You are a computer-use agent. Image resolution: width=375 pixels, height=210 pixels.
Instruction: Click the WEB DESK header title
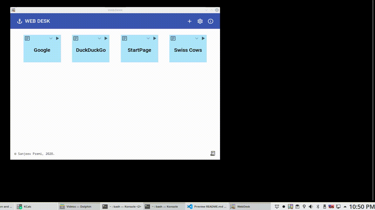coord(37,21)
